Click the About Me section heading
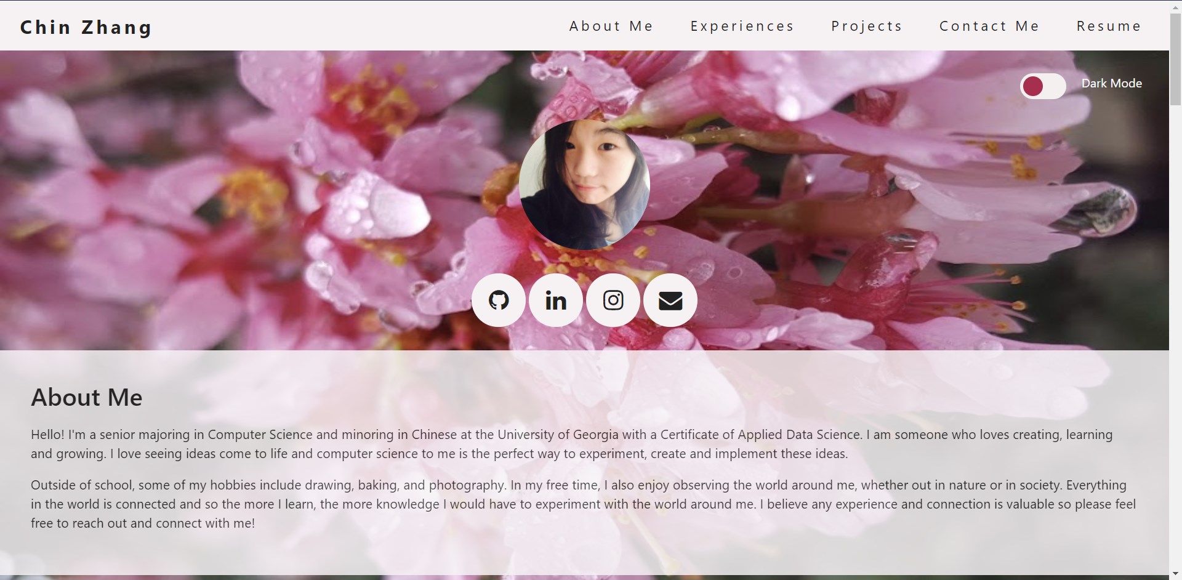Image resolution: width=1182 pixels, height=580 pixels. point(87,398)
